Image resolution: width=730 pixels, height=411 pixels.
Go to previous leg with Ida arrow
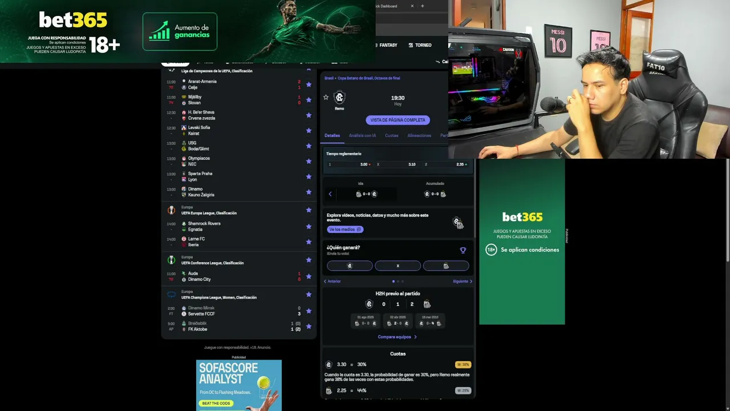click(x=330, y=194)
